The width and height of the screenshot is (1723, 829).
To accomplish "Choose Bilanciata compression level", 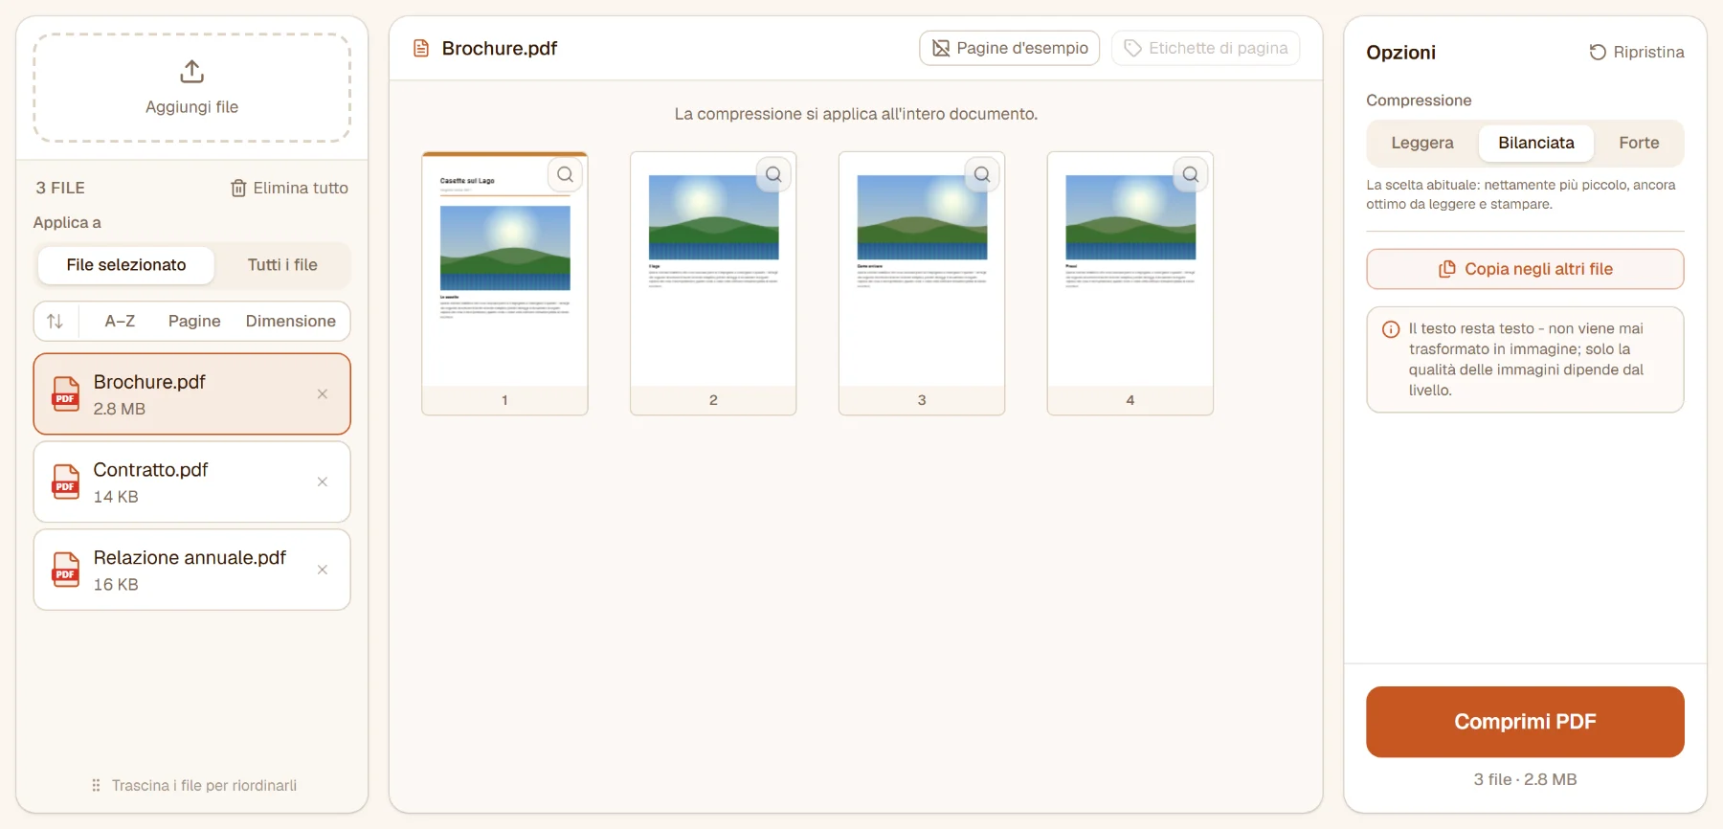I will tap(1536, 144).
